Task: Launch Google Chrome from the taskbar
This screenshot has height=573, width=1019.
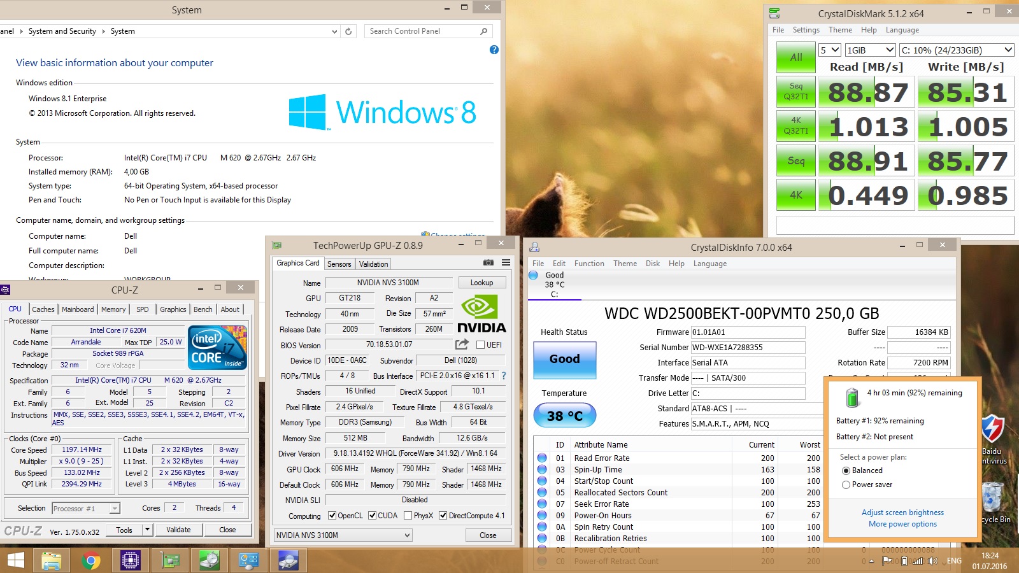Action: coord(91,560)
